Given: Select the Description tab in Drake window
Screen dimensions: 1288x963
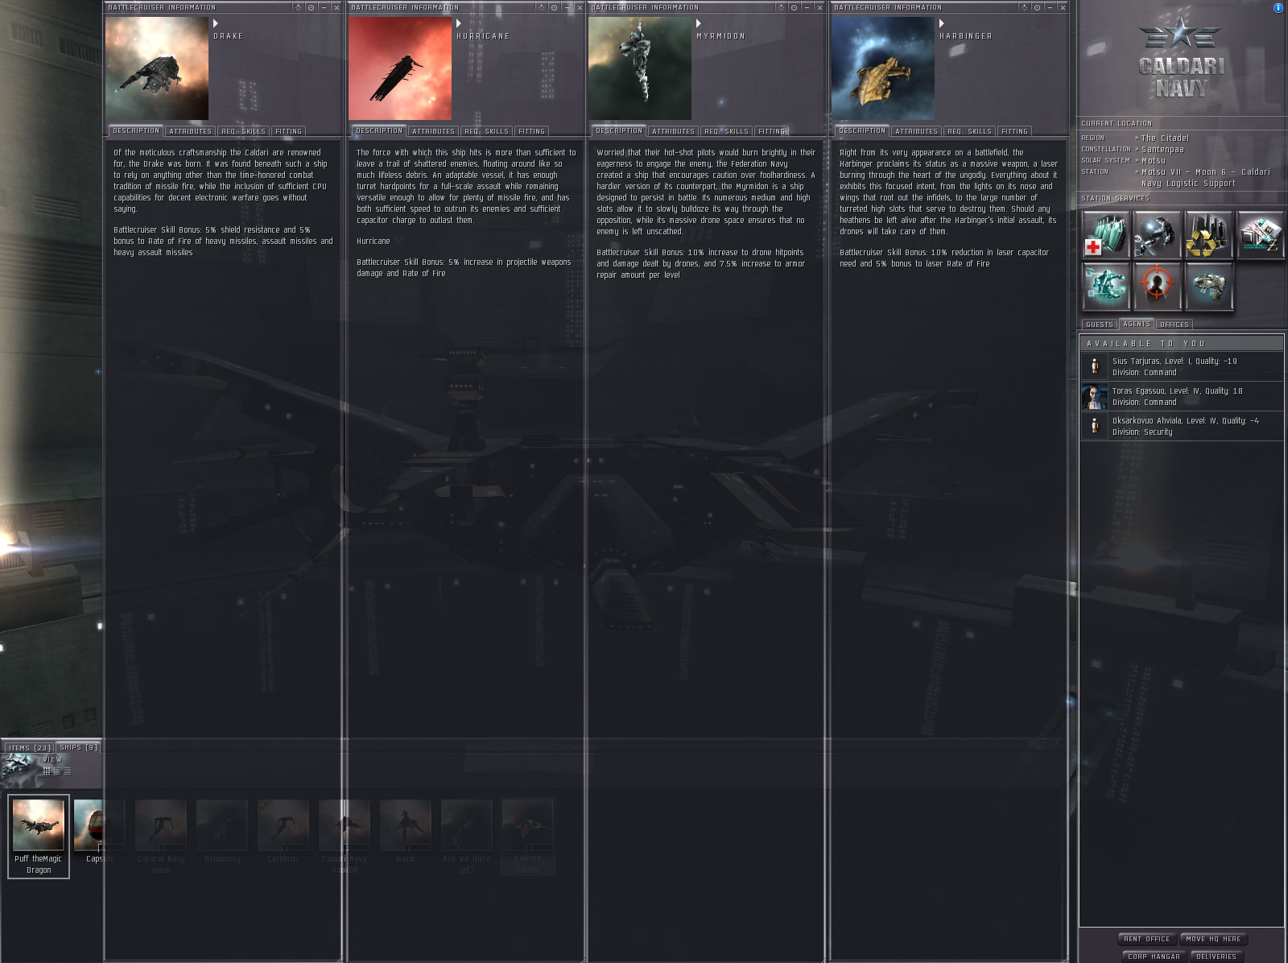Looking at the screenshot, I should (136, 130).
